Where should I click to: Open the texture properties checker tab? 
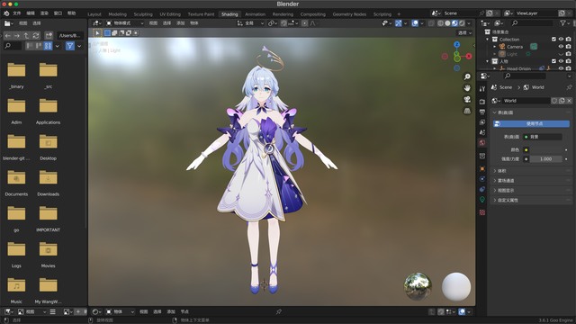pos(482,212)
